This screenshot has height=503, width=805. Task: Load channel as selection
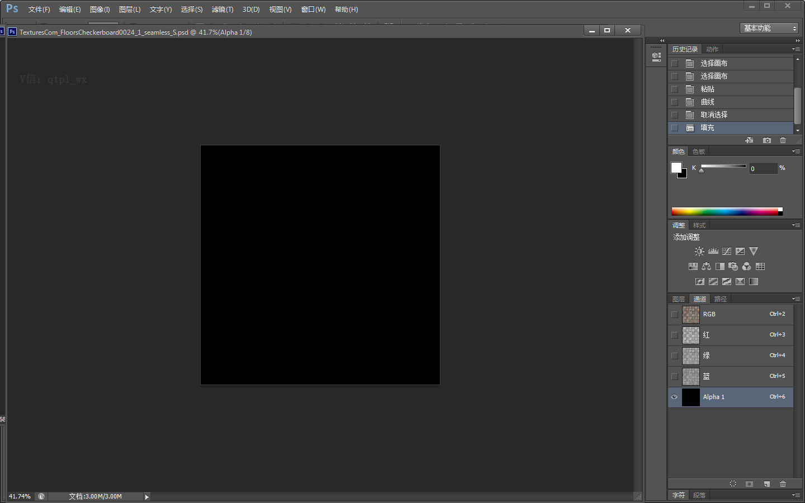(733, 484)
